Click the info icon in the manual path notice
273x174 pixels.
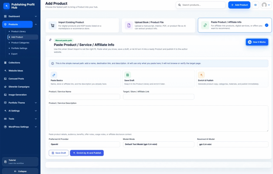[x=53, y=64]
